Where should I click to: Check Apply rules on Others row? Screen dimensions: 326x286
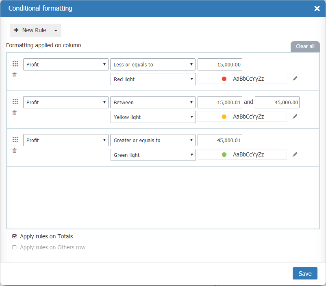point(14,247)
